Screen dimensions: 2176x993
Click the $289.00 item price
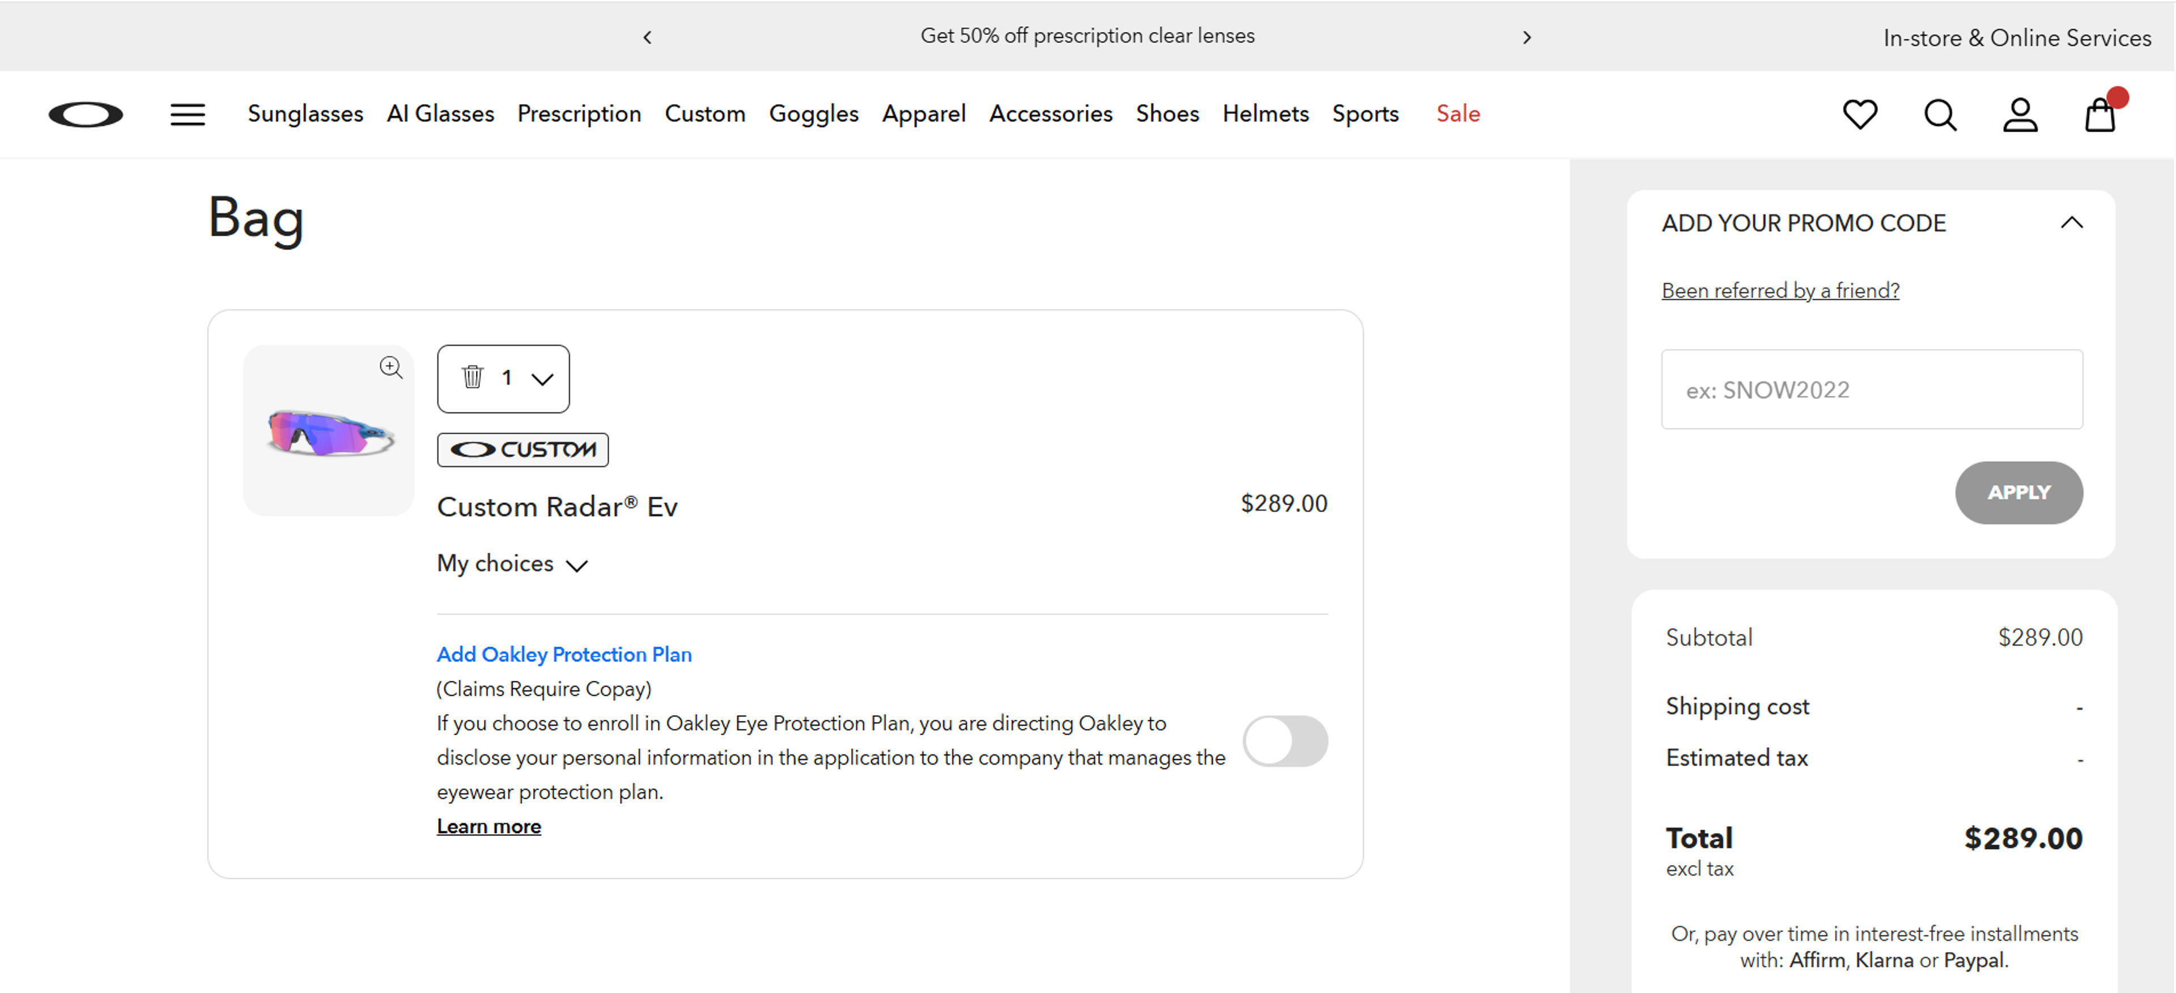click(1284, 504)
